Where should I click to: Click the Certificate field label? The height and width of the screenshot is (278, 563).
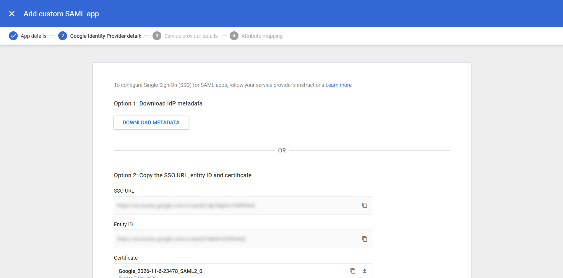point(126,258)
